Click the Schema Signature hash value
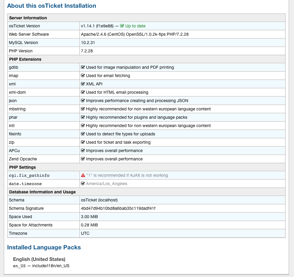 [x=118, y=208]
